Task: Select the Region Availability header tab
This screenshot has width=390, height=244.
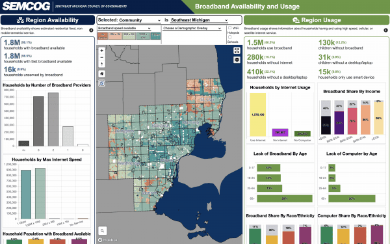Action: pos(47,20)
